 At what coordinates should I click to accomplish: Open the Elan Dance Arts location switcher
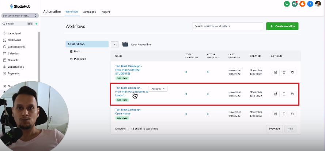coord(20,16)
